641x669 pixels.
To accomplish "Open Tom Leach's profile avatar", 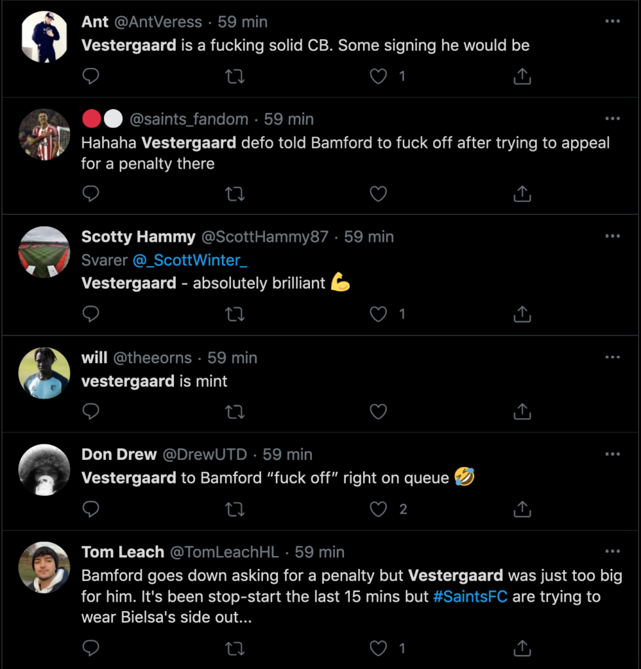I will 44,566.
